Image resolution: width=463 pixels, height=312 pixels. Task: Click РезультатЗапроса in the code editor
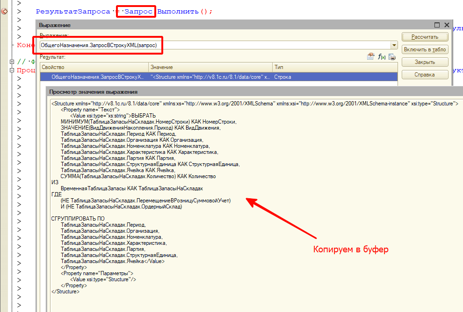pos(73,12)
